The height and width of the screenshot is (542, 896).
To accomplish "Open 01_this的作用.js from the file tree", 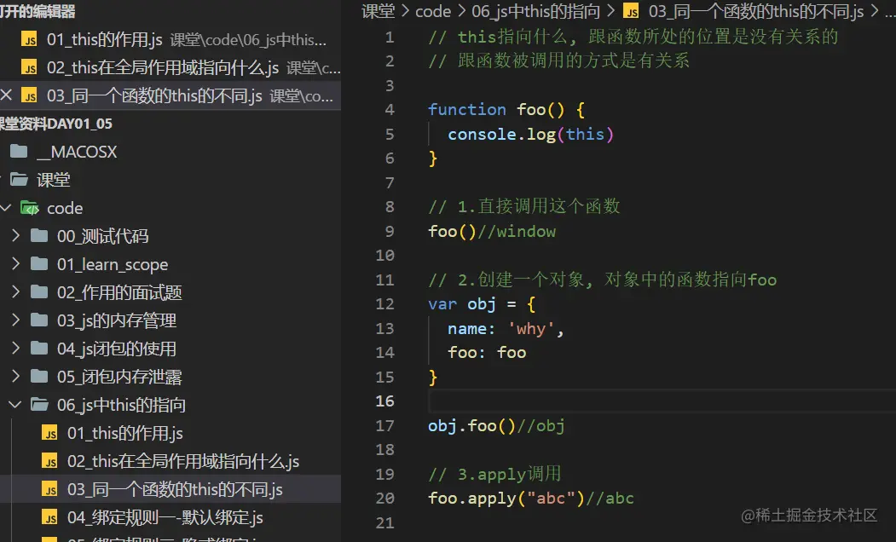I will 125,433.
